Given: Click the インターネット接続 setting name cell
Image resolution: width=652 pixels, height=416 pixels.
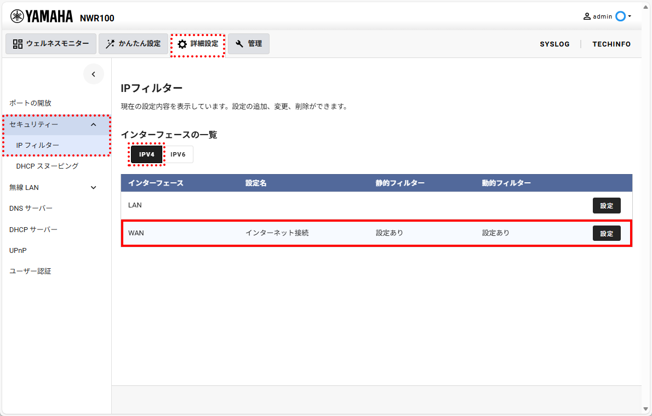Looking at the screenshot, I should point(277,233).
